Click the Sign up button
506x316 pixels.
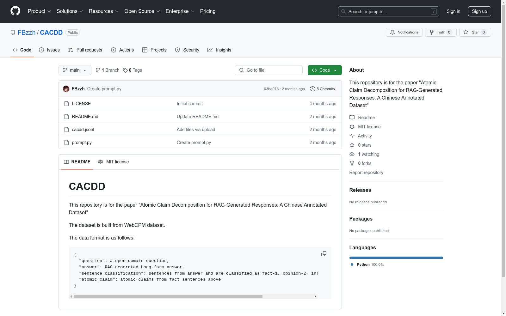click(x=479, y=11)
